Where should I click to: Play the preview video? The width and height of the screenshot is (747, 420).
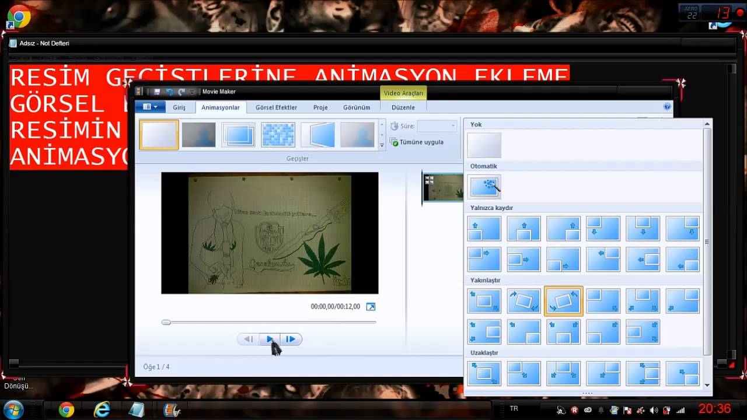[x=270, y=339]
